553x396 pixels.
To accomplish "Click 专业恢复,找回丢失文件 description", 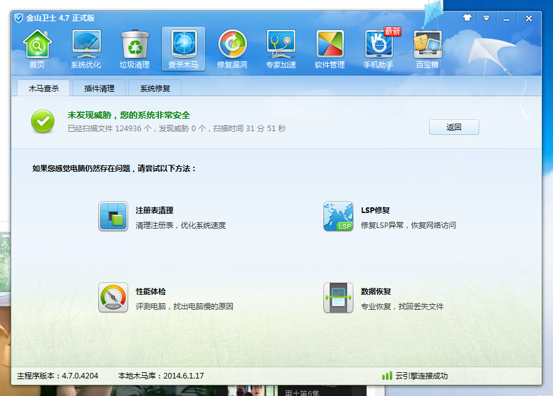I will (402, 307).
